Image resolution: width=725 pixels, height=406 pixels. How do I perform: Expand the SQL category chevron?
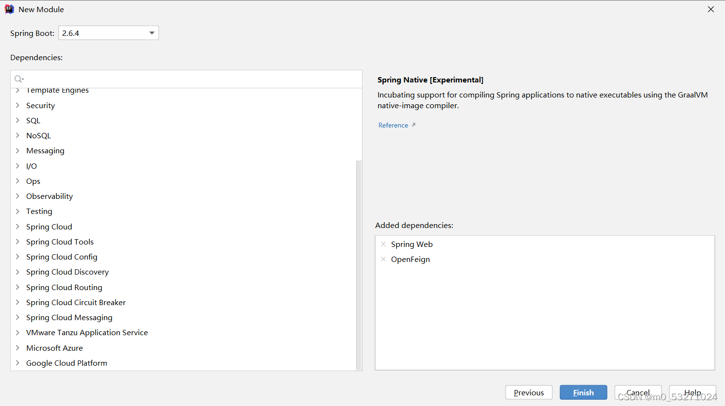click(17, 120)
